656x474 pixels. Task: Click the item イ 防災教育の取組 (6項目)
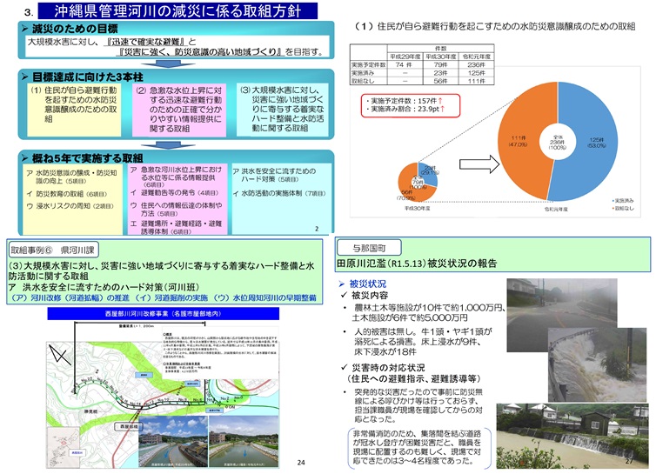point(67,194)
